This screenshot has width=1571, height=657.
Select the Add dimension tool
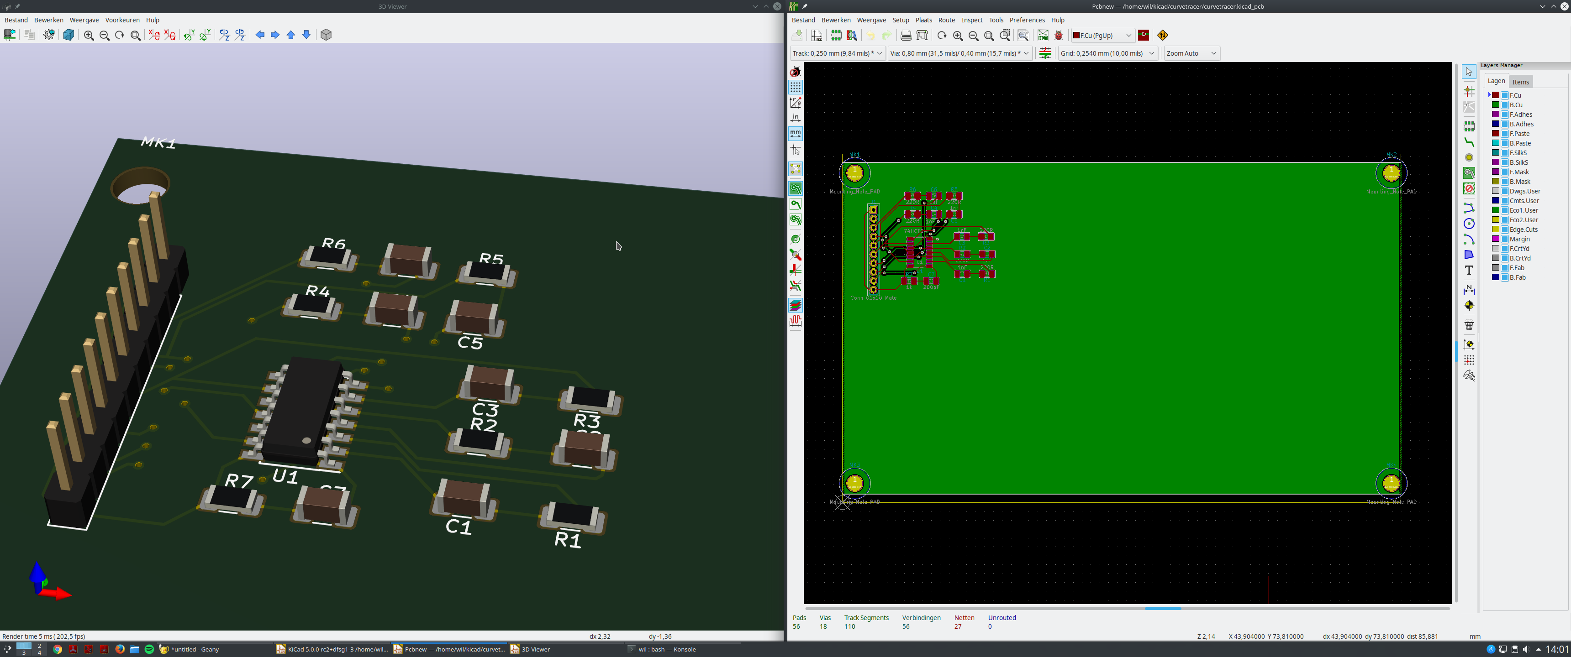pyautogui.click(x=1469, y=290)
